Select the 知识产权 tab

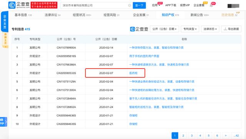click(x=170, y=15)
